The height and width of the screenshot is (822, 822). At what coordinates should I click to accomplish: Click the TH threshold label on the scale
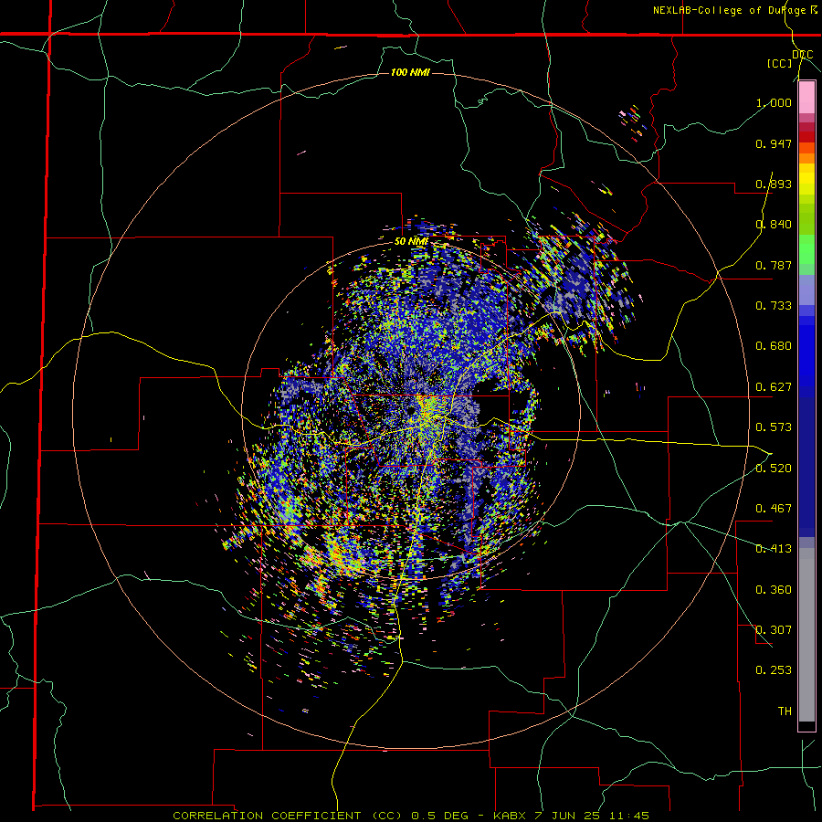coord(785,711)
